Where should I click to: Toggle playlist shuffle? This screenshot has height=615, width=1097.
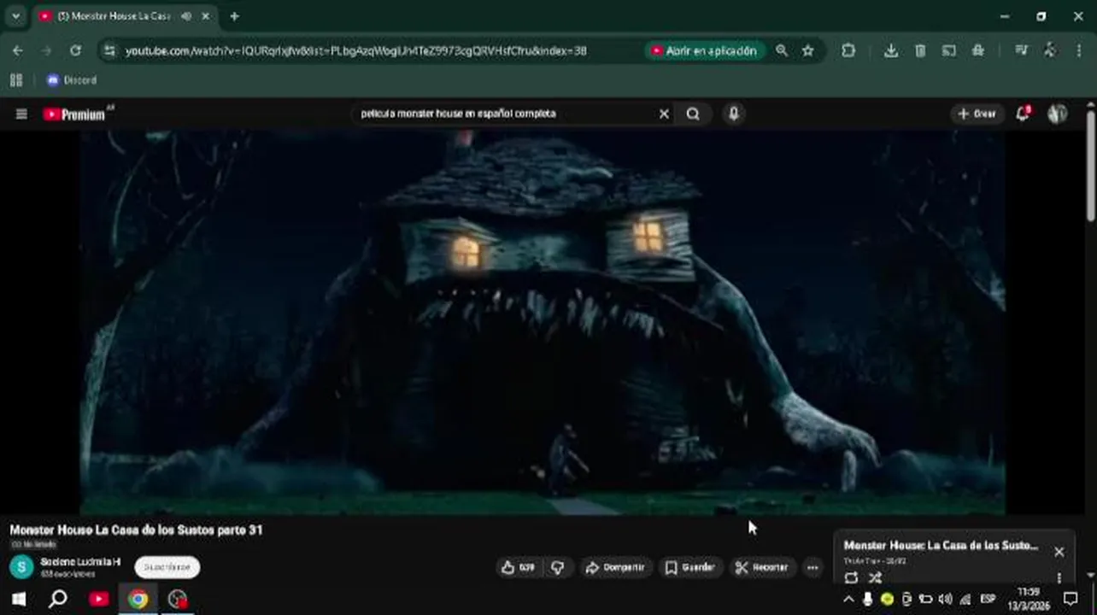pos(876,578)
